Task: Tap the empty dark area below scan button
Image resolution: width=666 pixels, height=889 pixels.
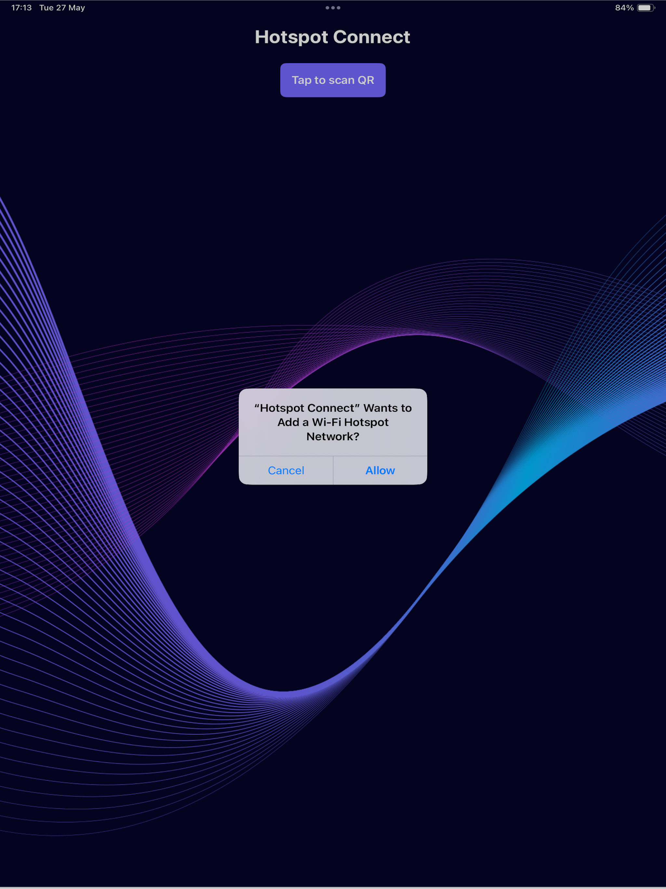Action: [x=333, y=161]
